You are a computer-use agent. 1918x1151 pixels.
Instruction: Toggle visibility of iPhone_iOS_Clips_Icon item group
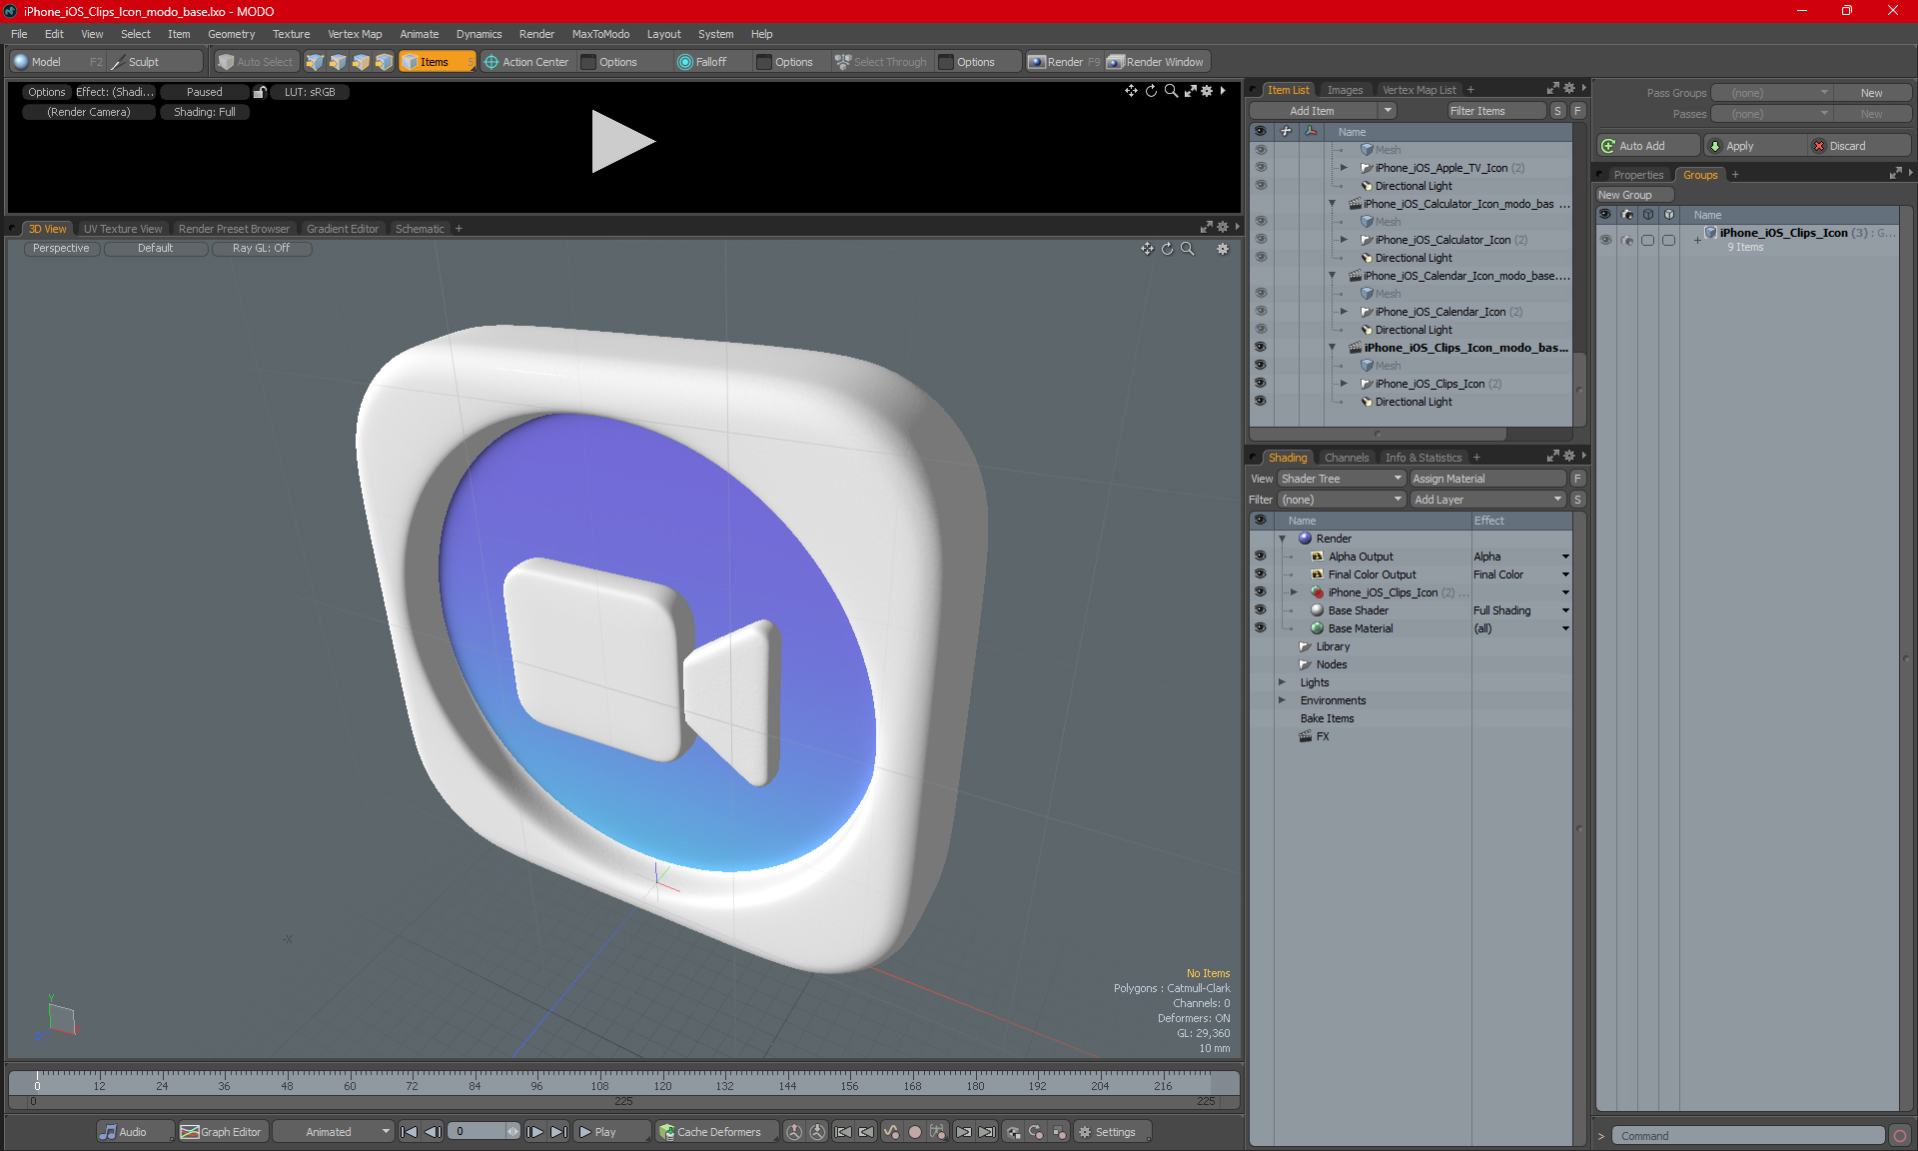tap(1260, 383)
